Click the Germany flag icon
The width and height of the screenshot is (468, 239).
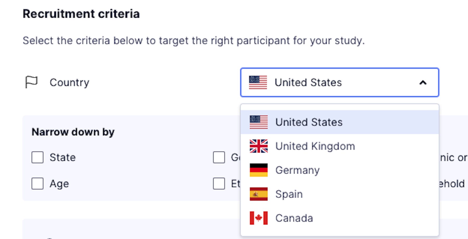click(x=259, y=170)
